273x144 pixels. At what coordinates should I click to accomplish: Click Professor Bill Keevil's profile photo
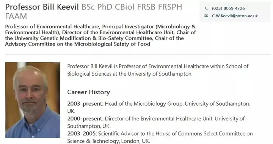click(x=33, y=100)
